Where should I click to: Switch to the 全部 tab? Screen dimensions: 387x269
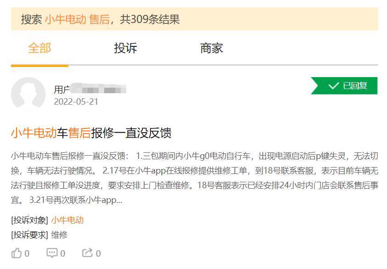(39, 48)
